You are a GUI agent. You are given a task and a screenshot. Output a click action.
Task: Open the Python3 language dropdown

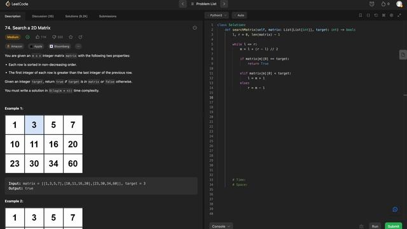(217, 15)
